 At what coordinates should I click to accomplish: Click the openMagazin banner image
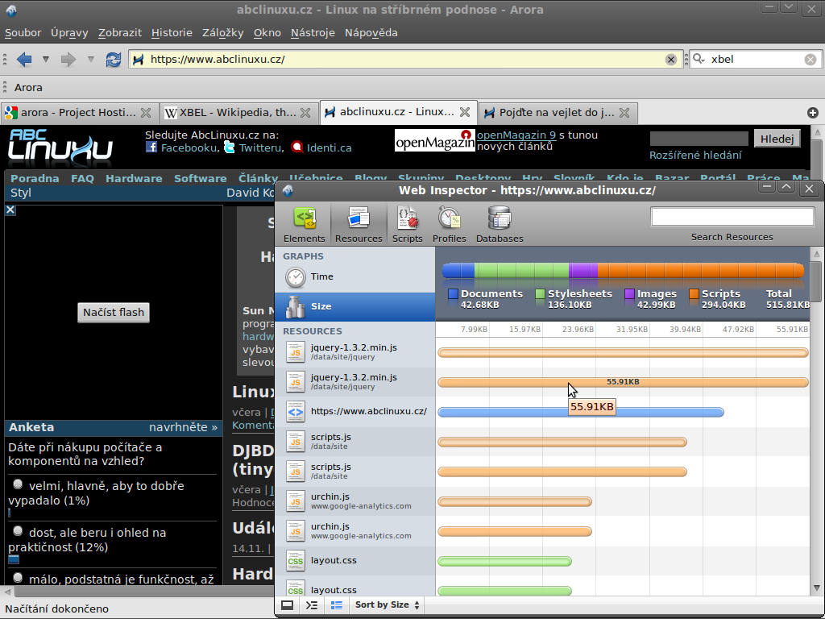coord(435,140)
